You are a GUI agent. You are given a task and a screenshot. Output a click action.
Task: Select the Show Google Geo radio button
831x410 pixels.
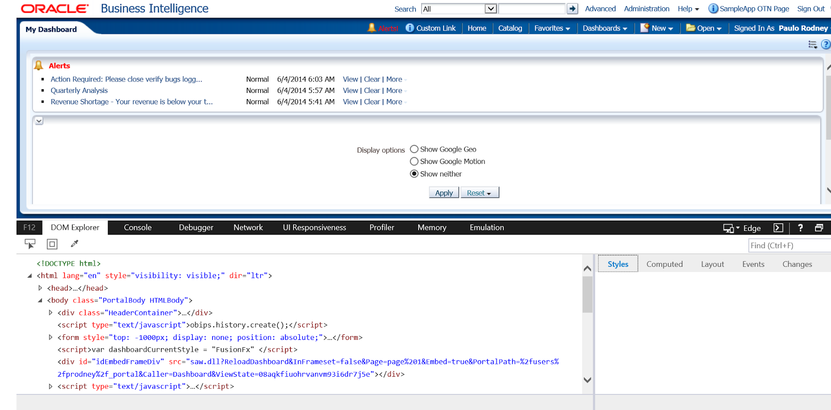point(414,149)
